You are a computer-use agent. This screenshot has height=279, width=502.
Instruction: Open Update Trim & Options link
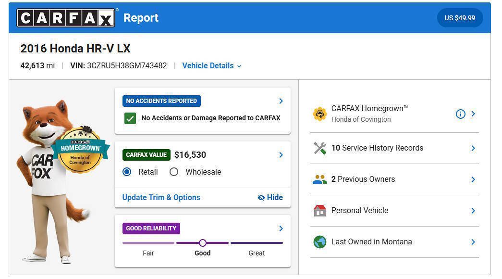pyautogui.click(x=161, y=198)
